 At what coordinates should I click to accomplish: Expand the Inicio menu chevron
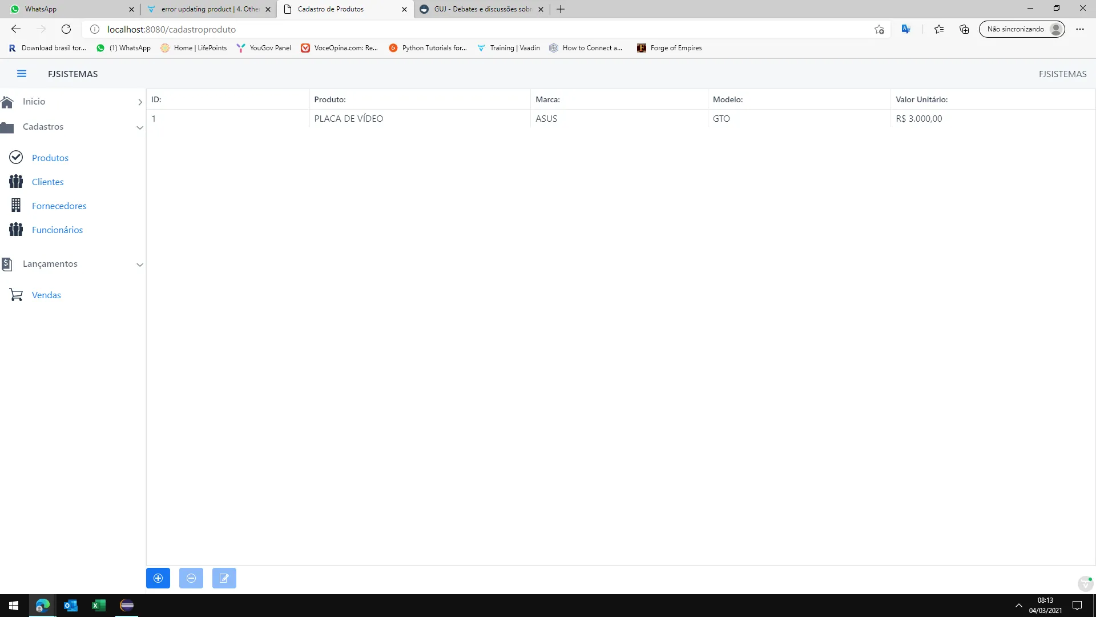[140, 102]
